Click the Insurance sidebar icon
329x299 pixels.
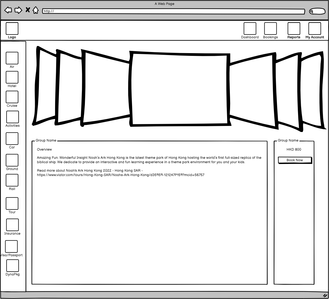pyautogui.click(x=13, y=225)
